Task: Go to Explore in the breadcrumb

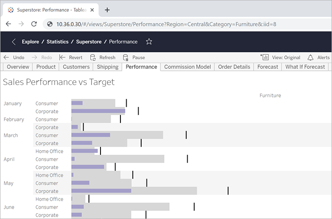Action: pos(31,42)
